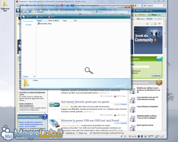Click the package box icon beside file inseriti
This screenshot has height=142, width=178.
point(159,82)
